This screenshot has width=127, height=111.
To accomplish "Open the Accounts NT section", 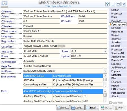I will click(118, 57).
